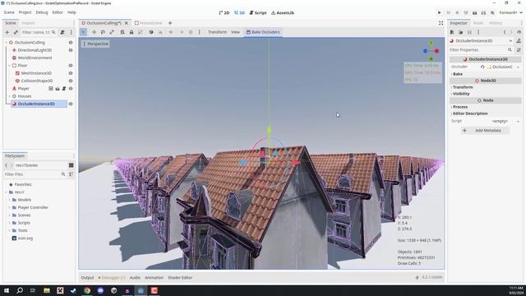Click the Bake Occluders button
Image resolution: width=526 pixels, height=296 pixels.
[x=263, y=32]
